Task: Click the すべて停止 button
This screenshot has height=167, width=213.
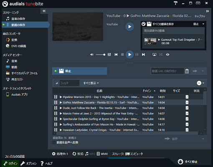Action: point(188,162)
